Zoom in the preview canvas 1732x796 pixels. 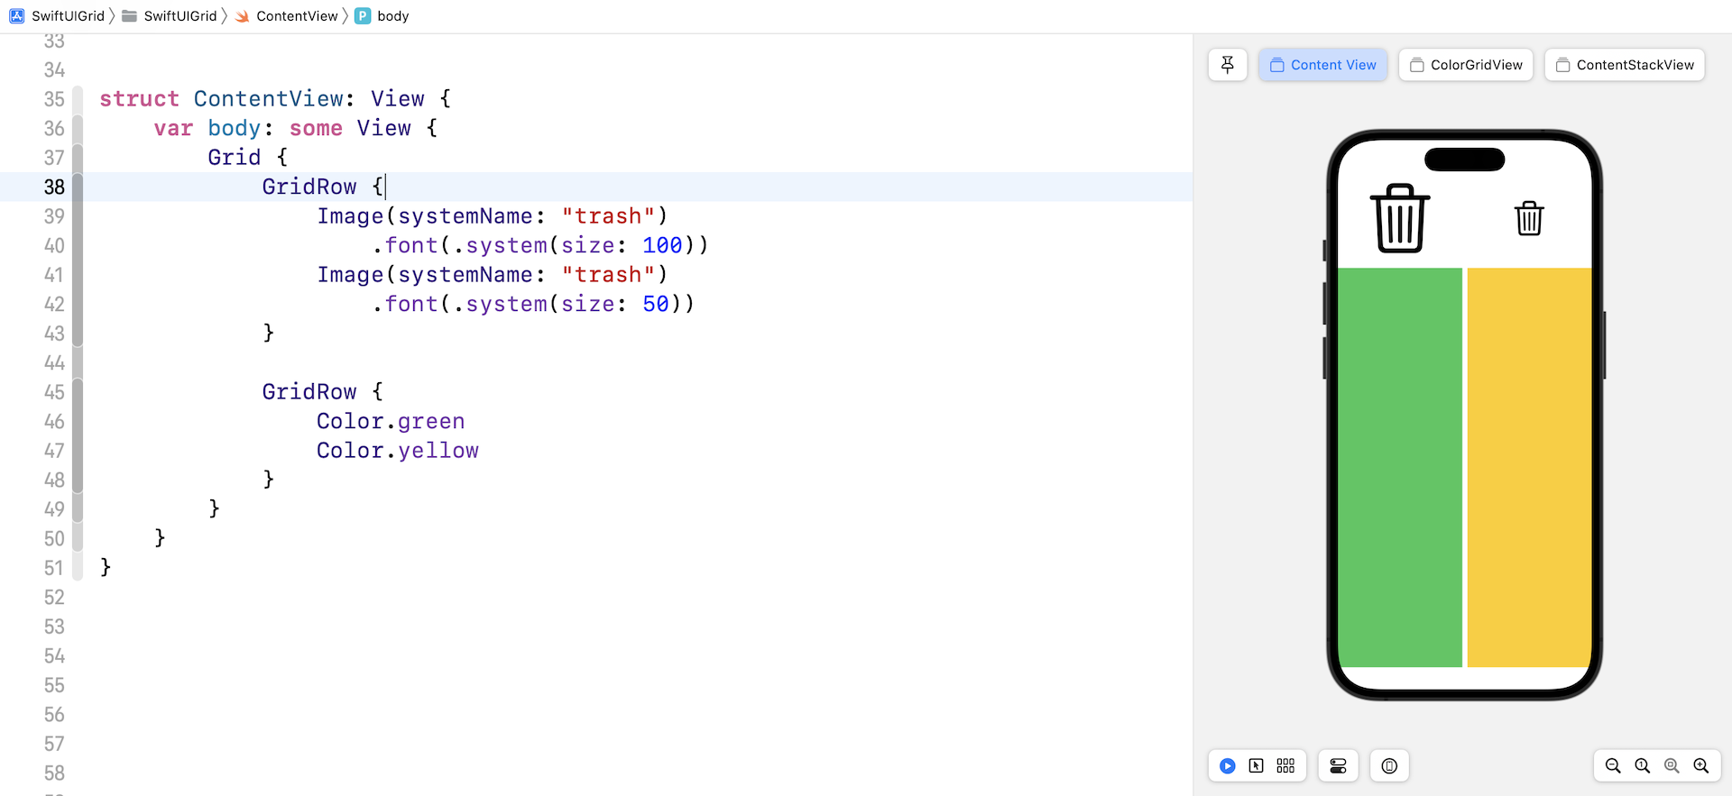tap(1701, 766)
